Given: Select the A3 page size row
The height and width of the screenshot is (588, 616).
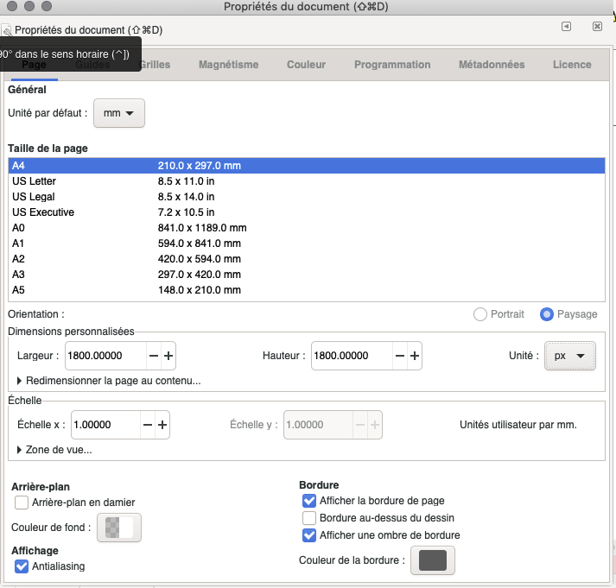Looking at the screenshot, I should point(307,275).
